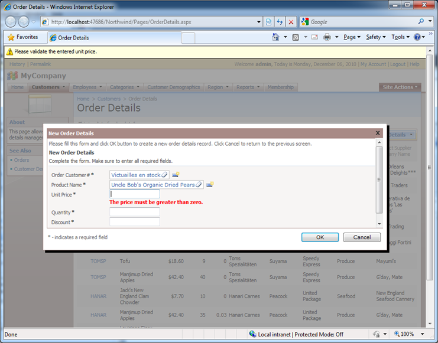This screenshot has width=438, height=343.
Task: Click the IE Back navigation button
Action: coord(11,22)
